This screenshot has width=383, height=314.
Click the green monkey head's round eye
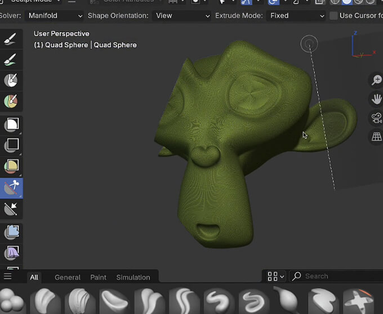[254, 95]
